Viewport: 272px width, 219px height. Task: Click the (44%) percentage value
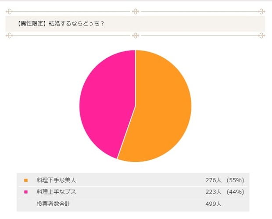click(x=236, y=192)
